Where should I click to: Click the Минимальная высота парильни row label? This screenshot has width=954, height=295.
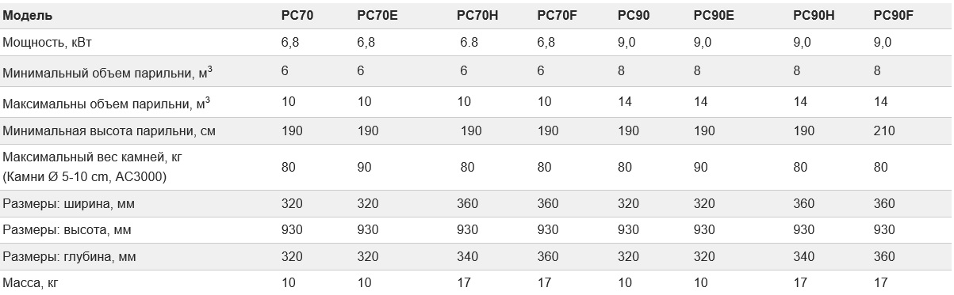click(x=109, y=131)
